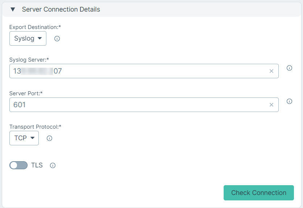Open the Export Destination Syslog dropdown
The height and width of the screenshot is (208, 303).
coord(28,38)
